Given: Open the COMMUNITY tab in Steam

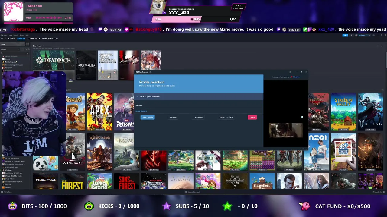Looking at the screenshot, I should click(34, 39).
